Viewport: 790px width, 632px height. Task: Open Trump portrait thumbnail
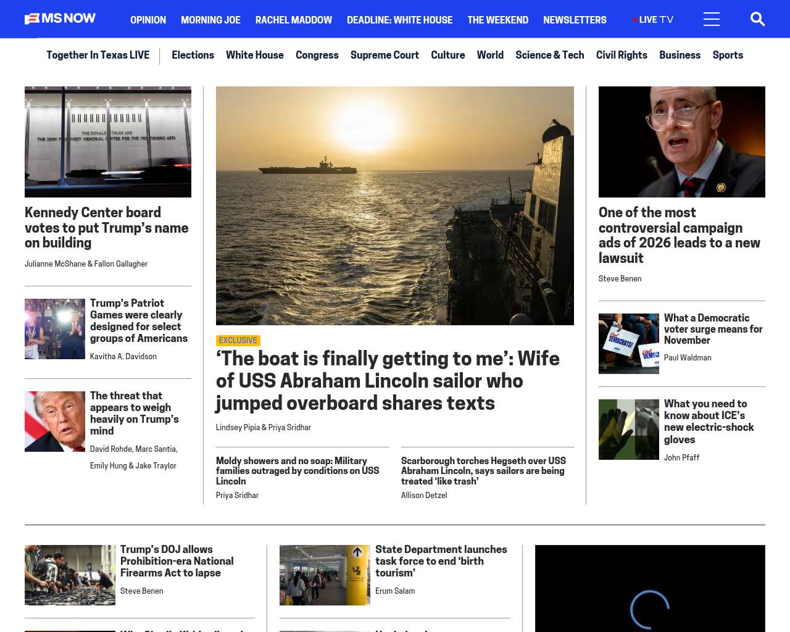pyautogui.click(x=55, y=422)
